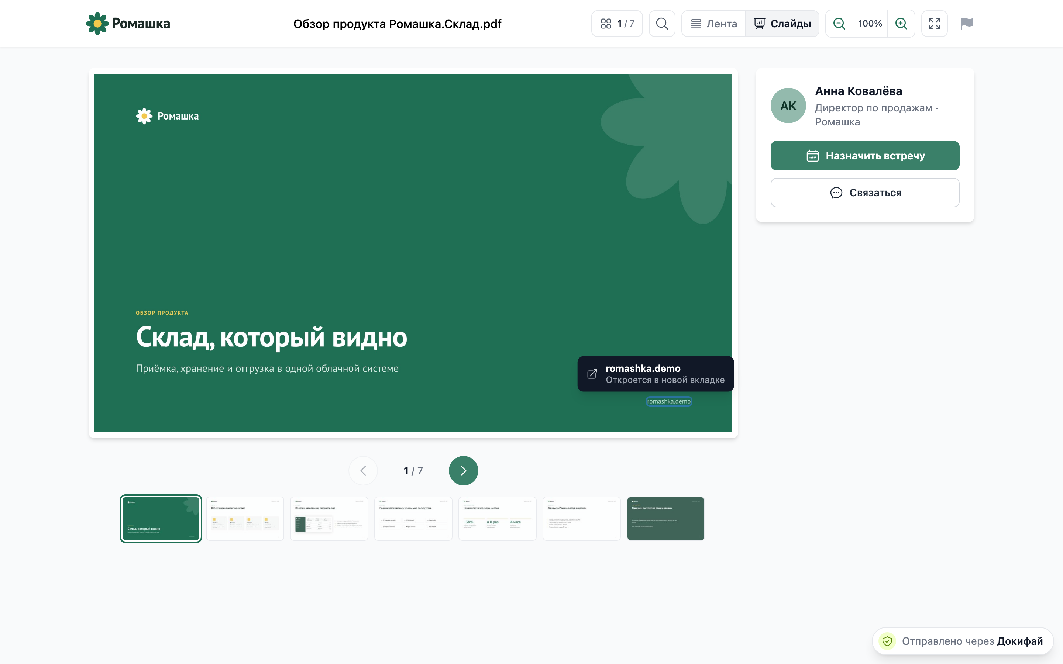1063x664 pixels.
Task: Click the 1 / 7 page counter below slide
Action: 413,471
